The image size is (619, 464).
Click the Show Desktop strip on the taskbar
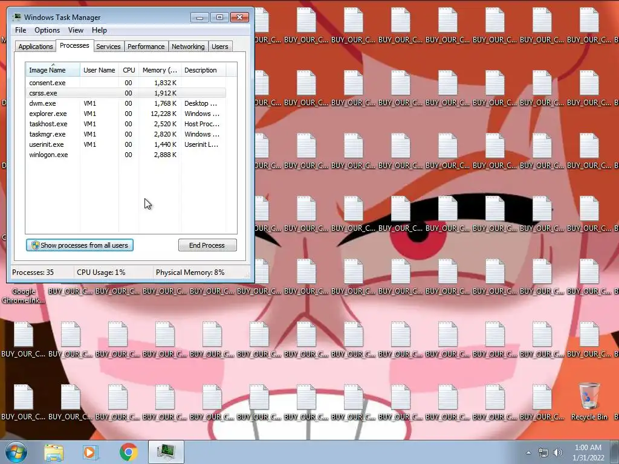615,453
